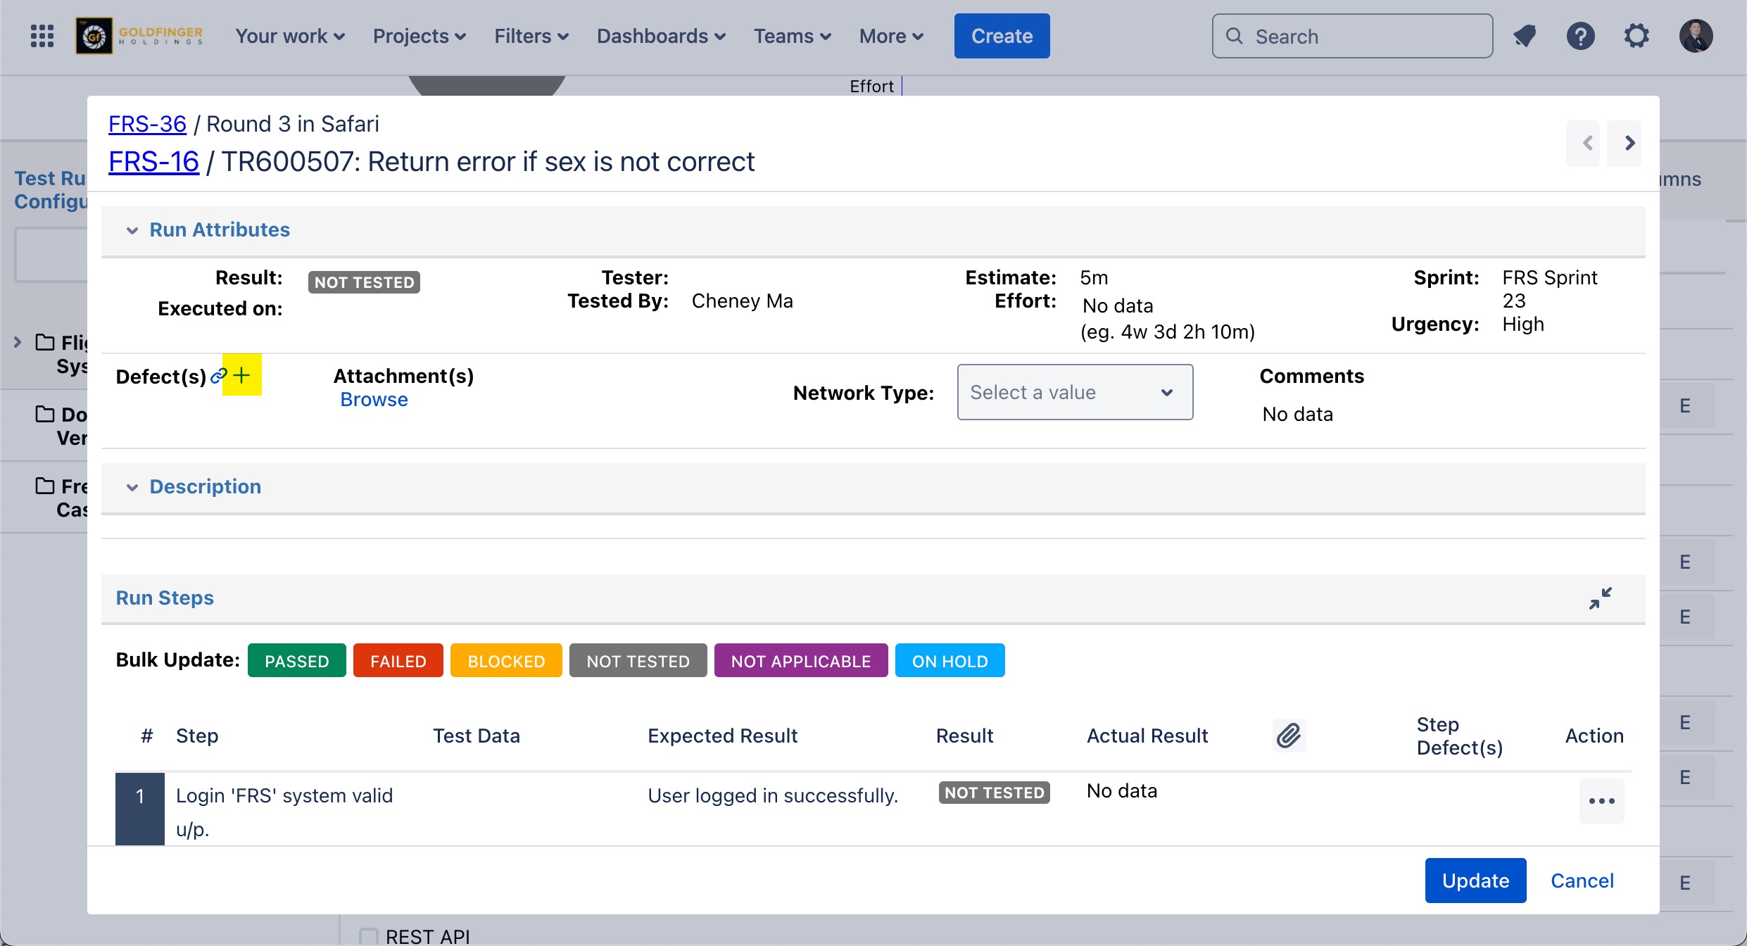Click the paperclip attachment column icon

click(1288, 736)
